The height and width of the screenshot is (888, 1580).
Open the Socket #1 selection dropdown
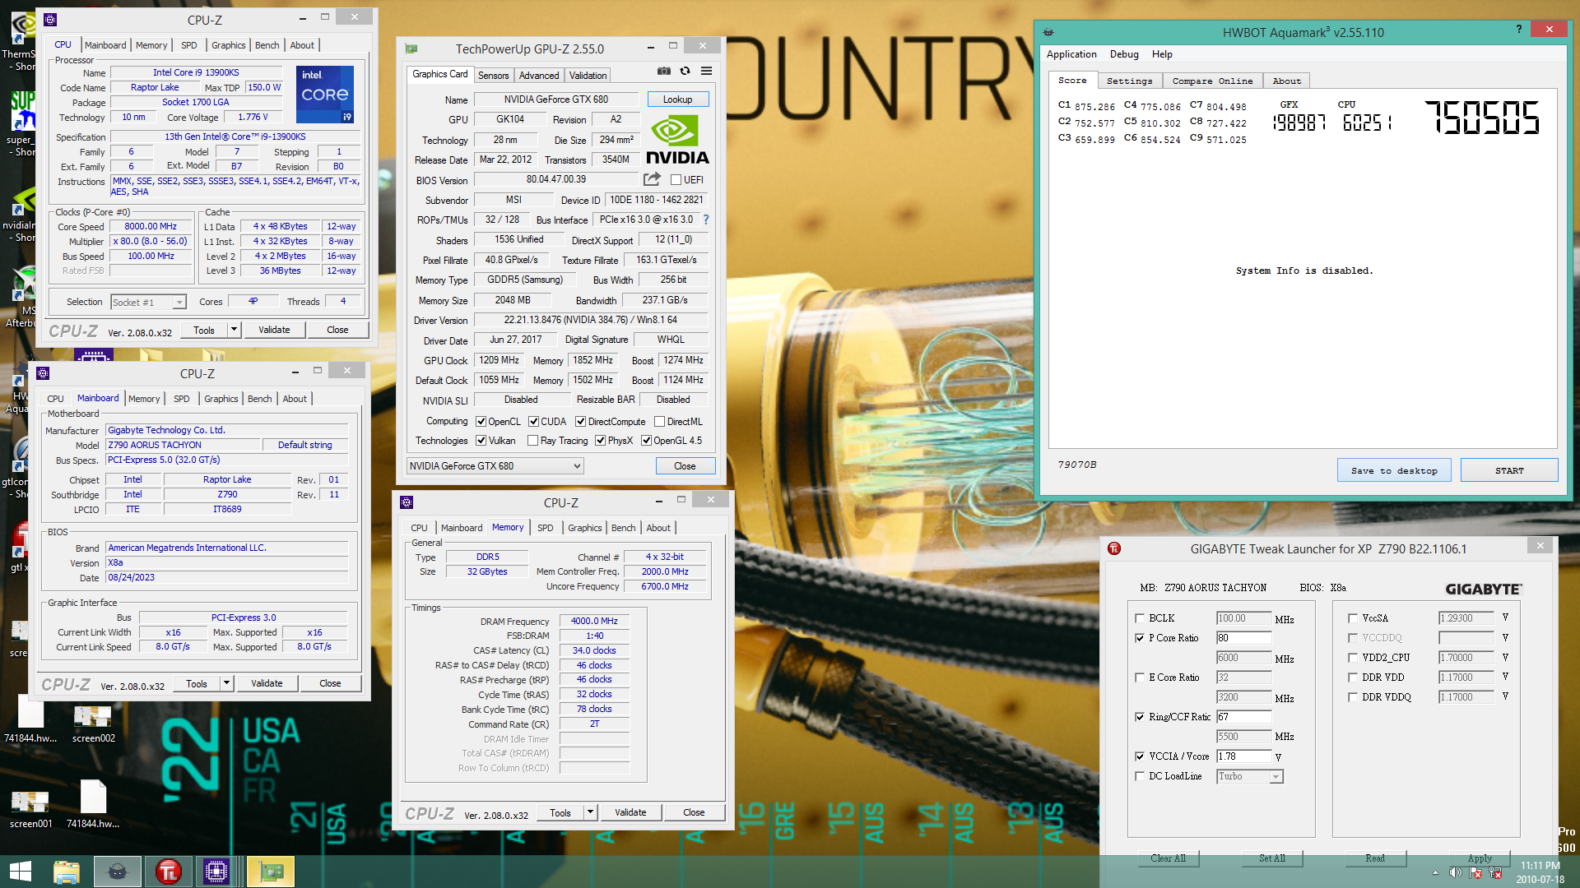[148, 303]
